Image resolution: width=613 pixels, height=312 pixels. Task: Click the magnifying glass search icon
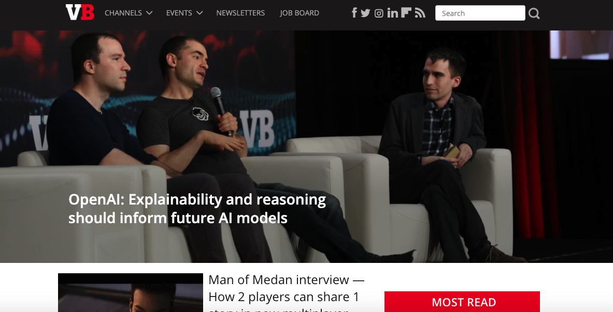tap(534, 13)
